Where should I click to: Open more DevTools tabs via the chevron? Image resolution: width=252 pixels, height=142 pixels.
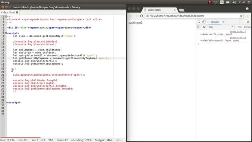pos(223,22)
